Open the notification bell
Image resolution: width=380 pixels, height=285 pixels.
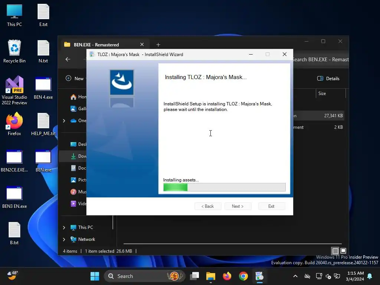(370, 276)
